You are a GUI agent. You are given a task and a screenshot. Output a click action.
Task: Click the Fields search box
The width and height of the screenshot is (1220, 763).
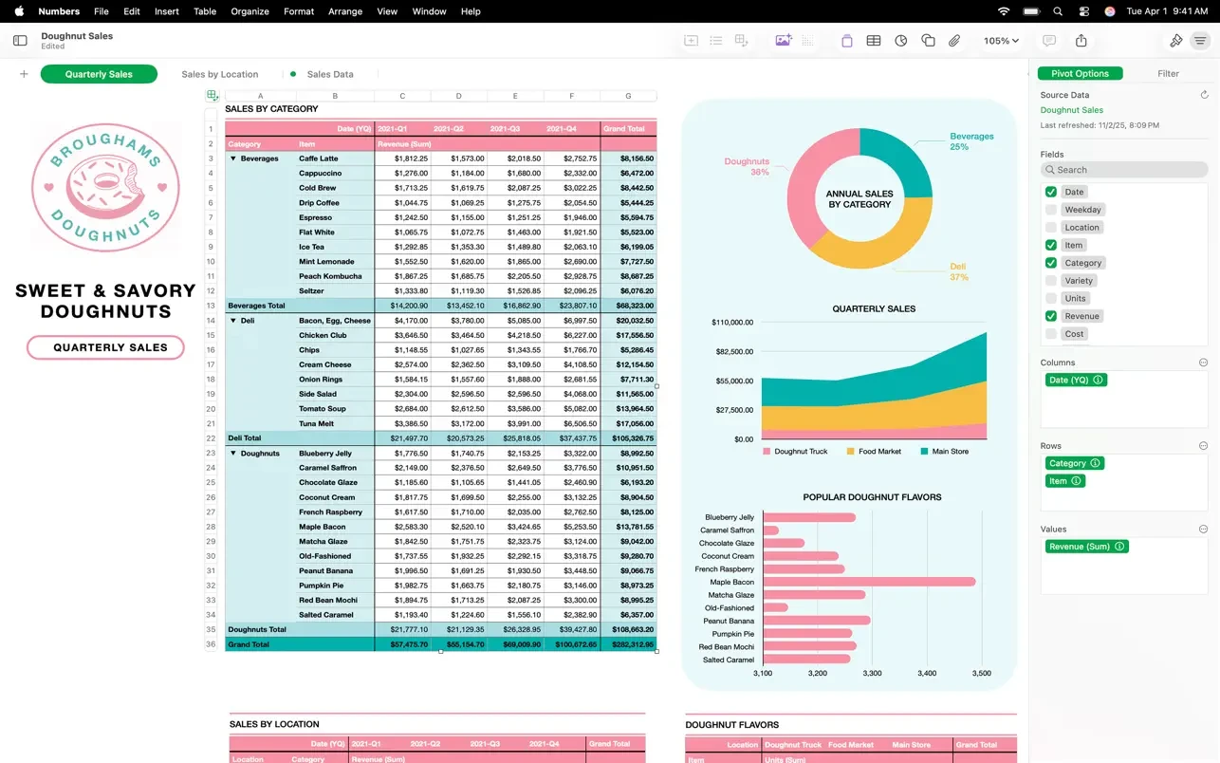coord(1123,169)
